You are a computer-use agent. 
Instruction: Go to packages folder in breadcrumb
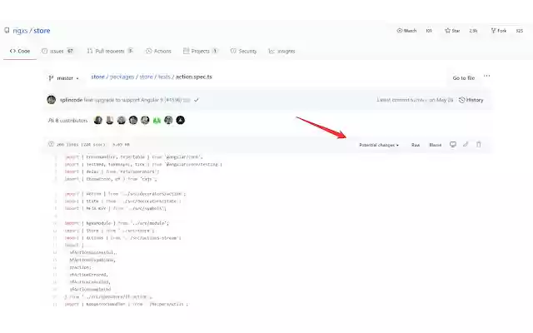click(x=122, y=77)
